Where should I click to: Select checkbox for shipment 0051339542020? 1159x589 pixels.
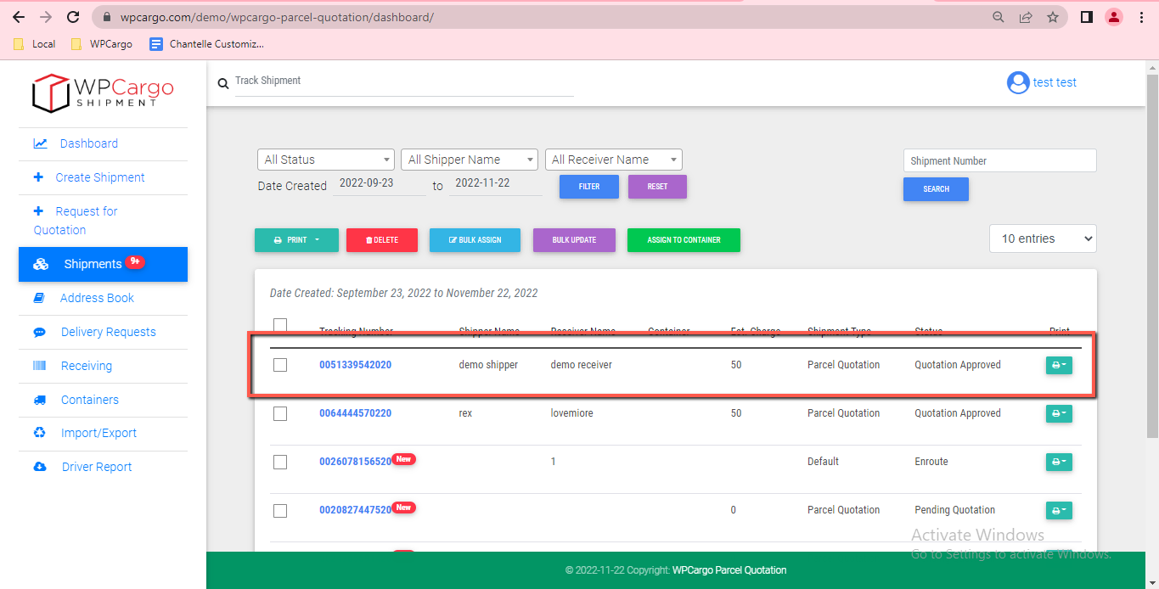point(280,365)
